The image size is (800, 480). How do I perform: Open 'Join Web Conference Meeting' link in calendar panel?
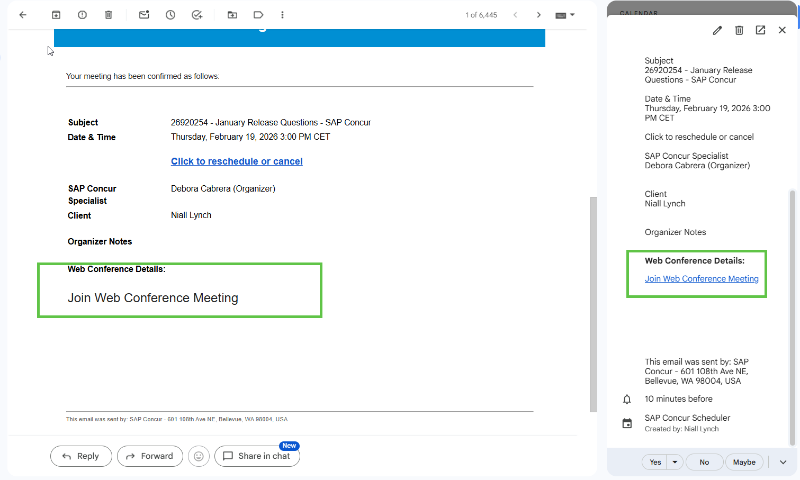[702, 279]
